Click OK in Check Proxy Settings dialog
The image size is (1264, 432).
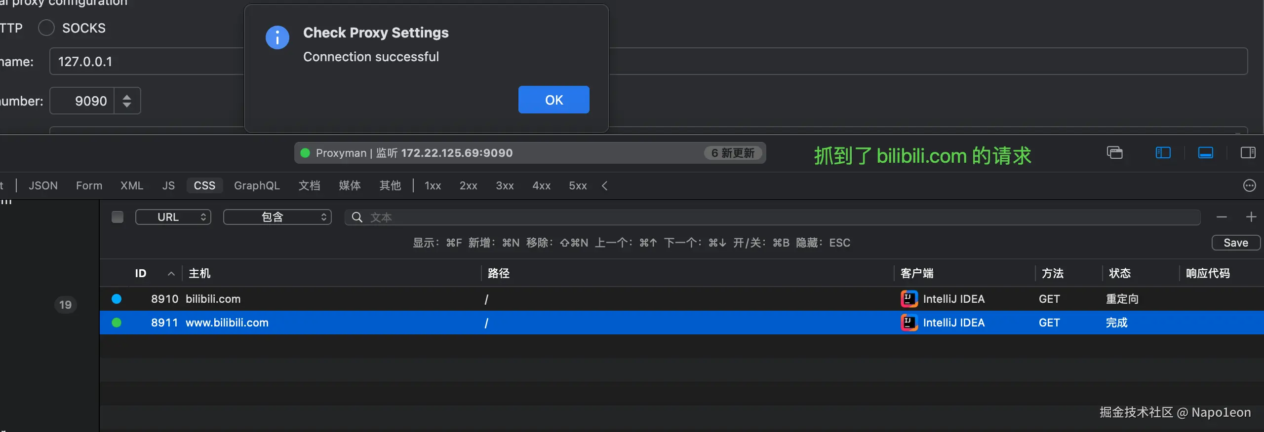(553, 100)
